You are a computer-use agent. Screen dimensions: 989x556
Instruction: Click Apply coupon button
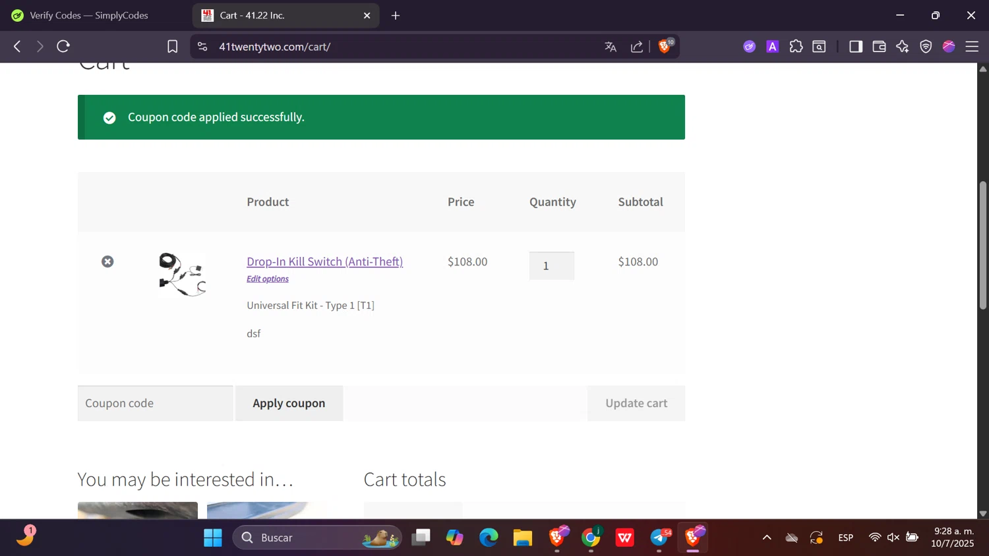click(289, 403)
